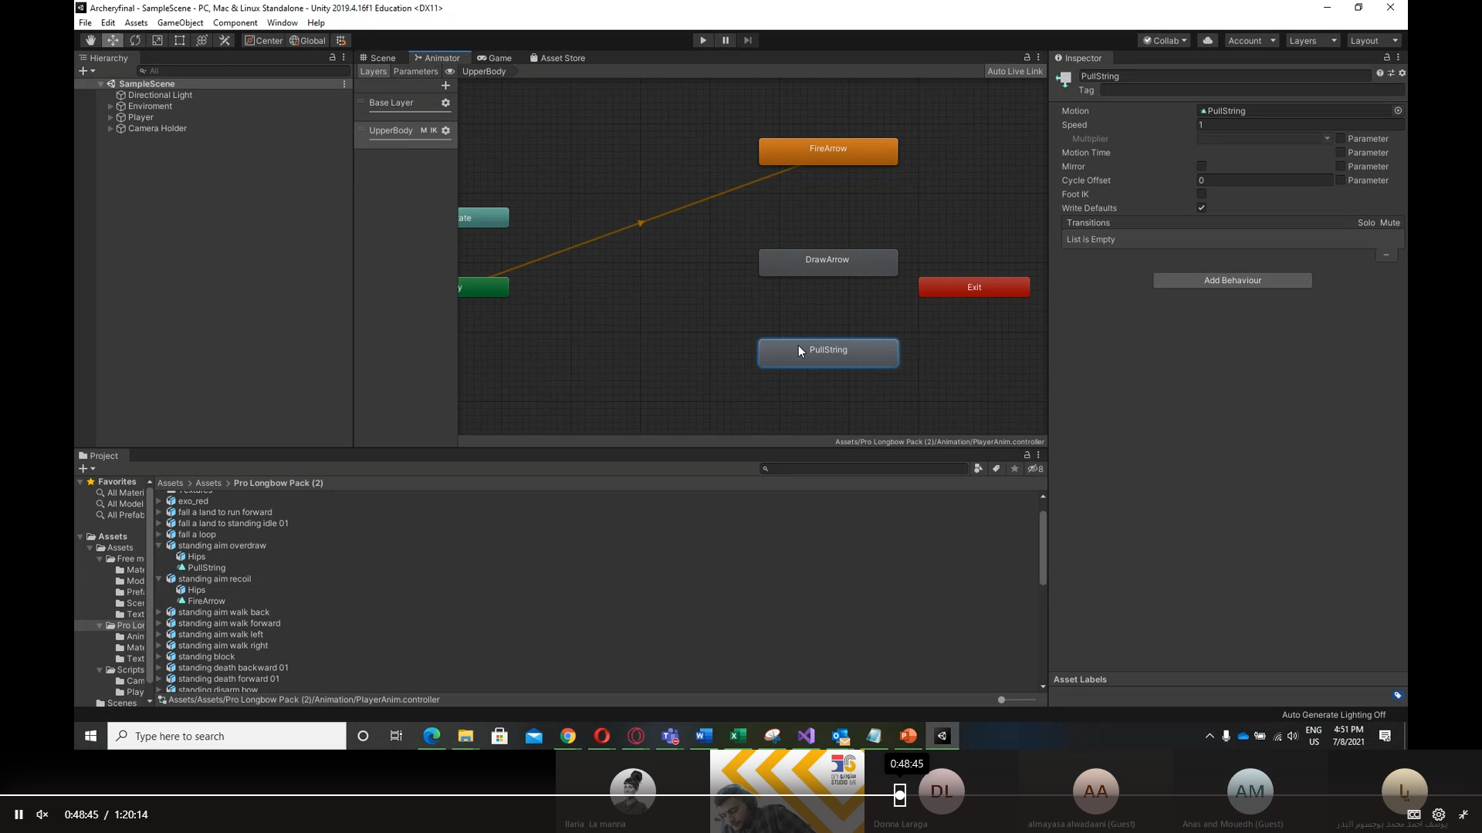
Task: Enable Mirror Parameter checkbox
Action: click(1341, 167)
